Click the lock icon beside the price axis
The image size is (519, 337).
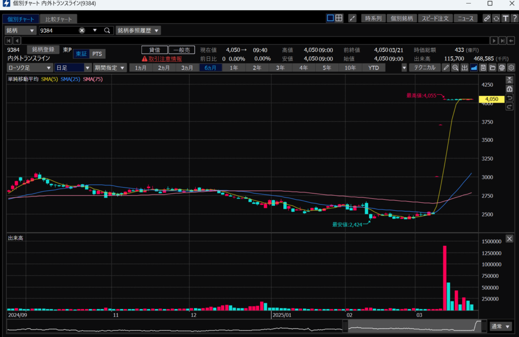509,89
